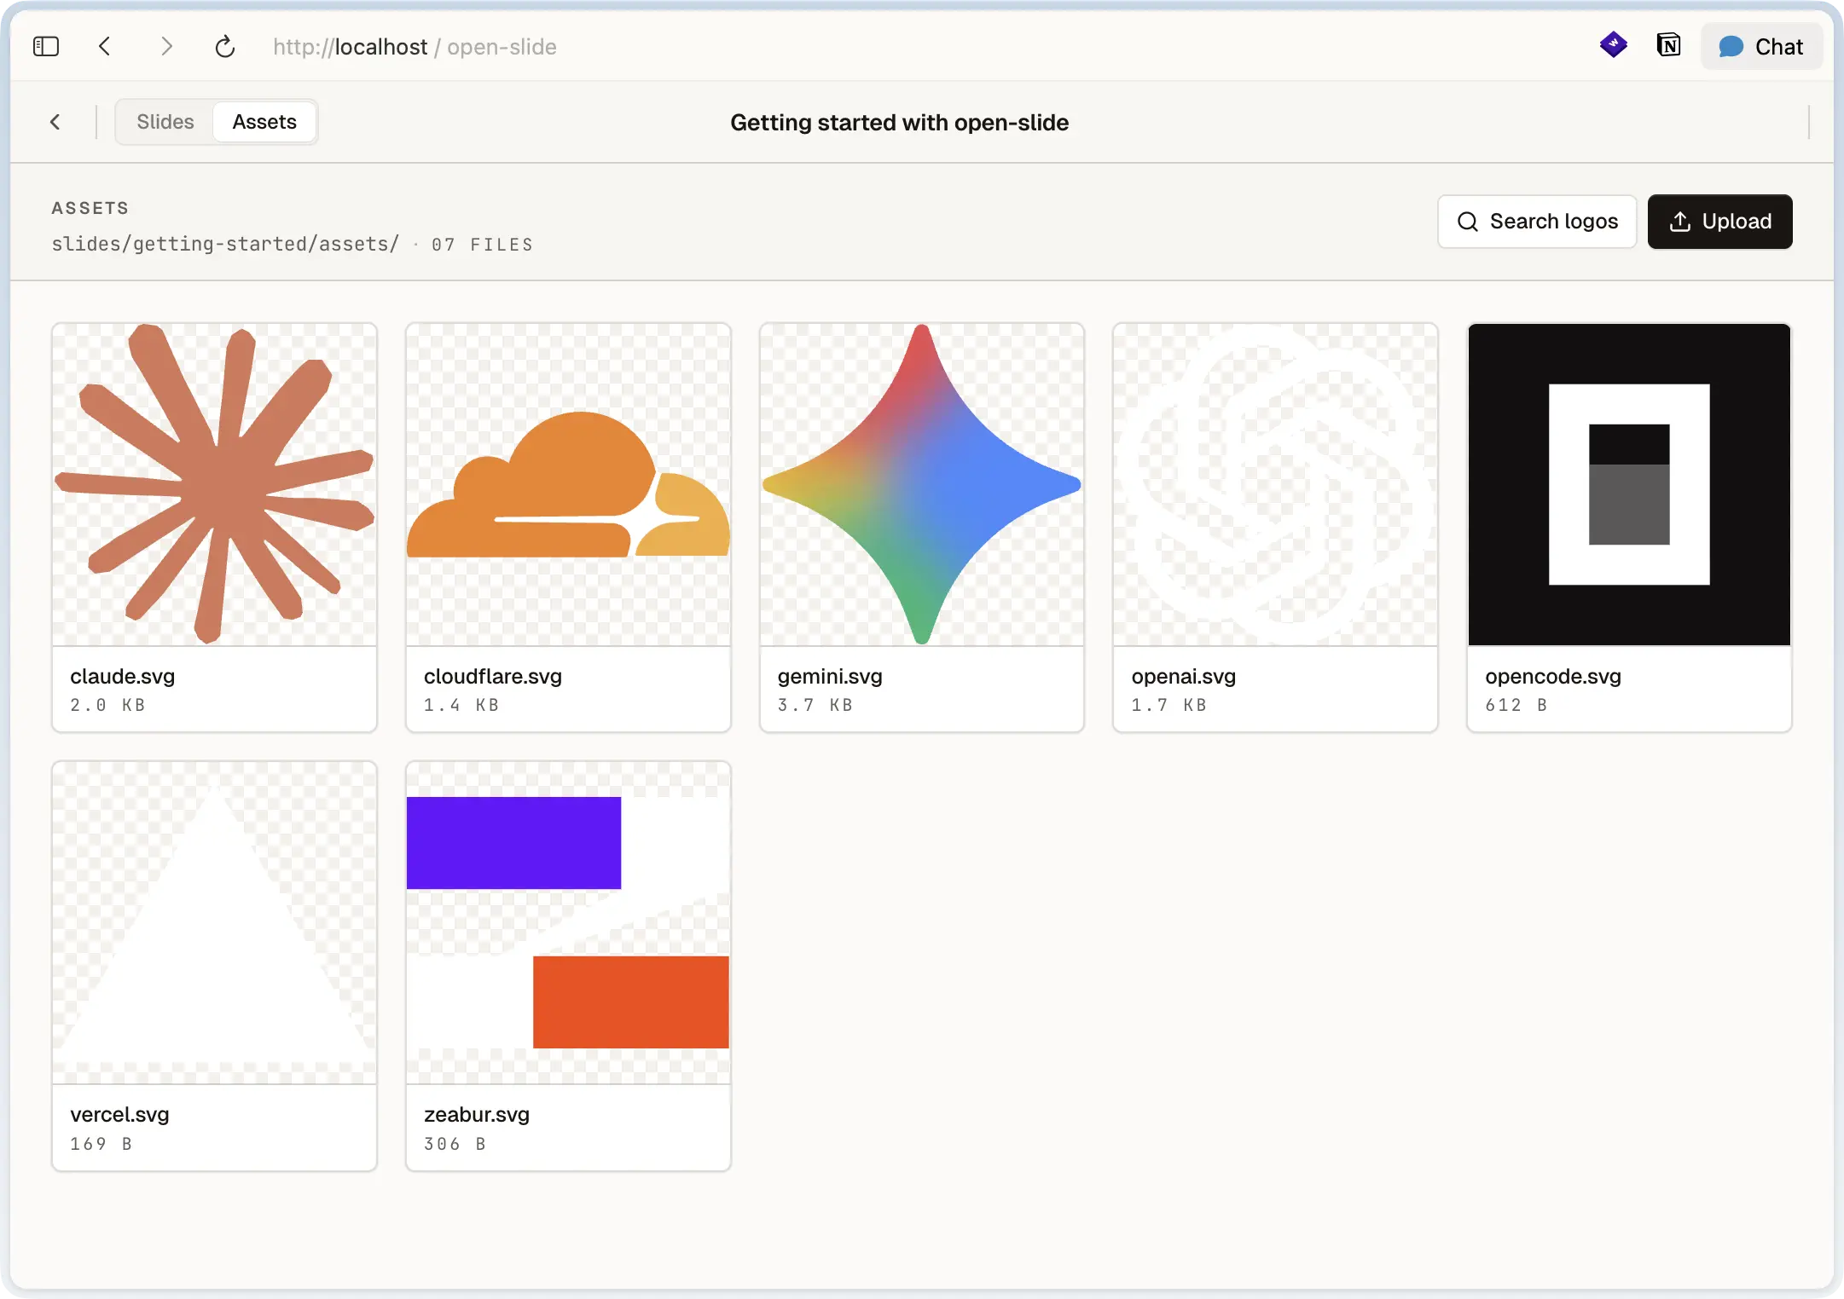This screenshot has height=1299, width=1844.
Task: Click the 306 B size label
Action: 455,1144
